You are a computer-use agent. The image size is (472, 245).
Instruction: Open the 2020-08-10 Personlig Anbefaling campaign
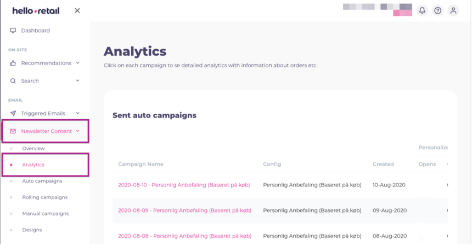184,185
